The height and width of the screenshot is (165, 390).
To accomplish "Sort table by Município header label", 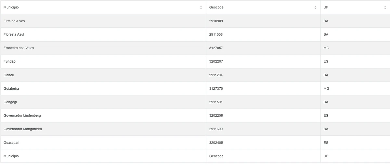I will point(11,7).
